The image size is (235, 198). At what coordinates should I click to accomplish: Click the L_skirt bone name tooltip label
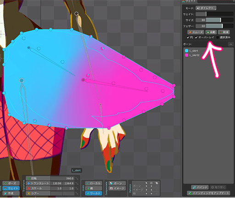point(77,170)
